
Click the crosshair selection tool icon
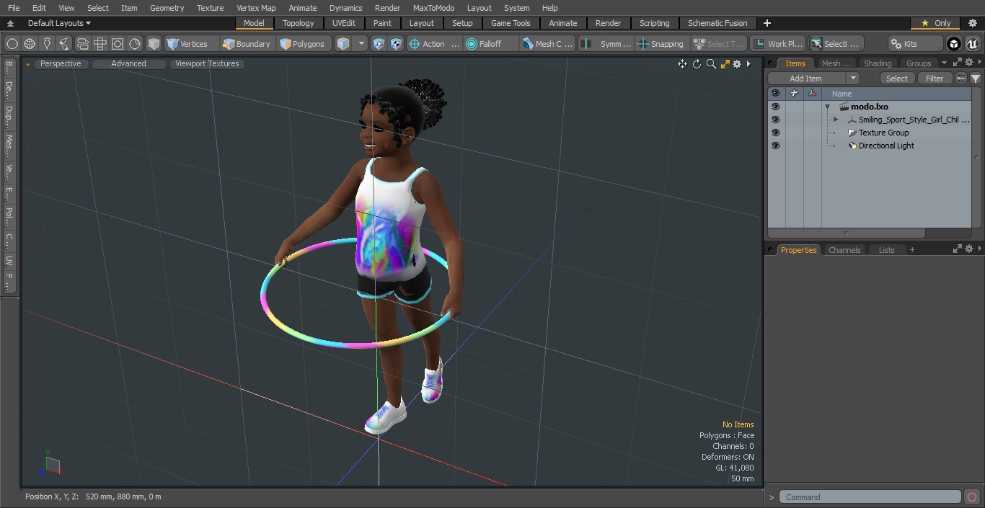100,44
